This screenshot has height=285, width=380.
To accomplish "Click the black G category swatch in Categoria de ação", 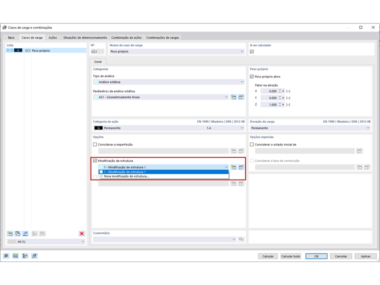I will tap(98, 128).
